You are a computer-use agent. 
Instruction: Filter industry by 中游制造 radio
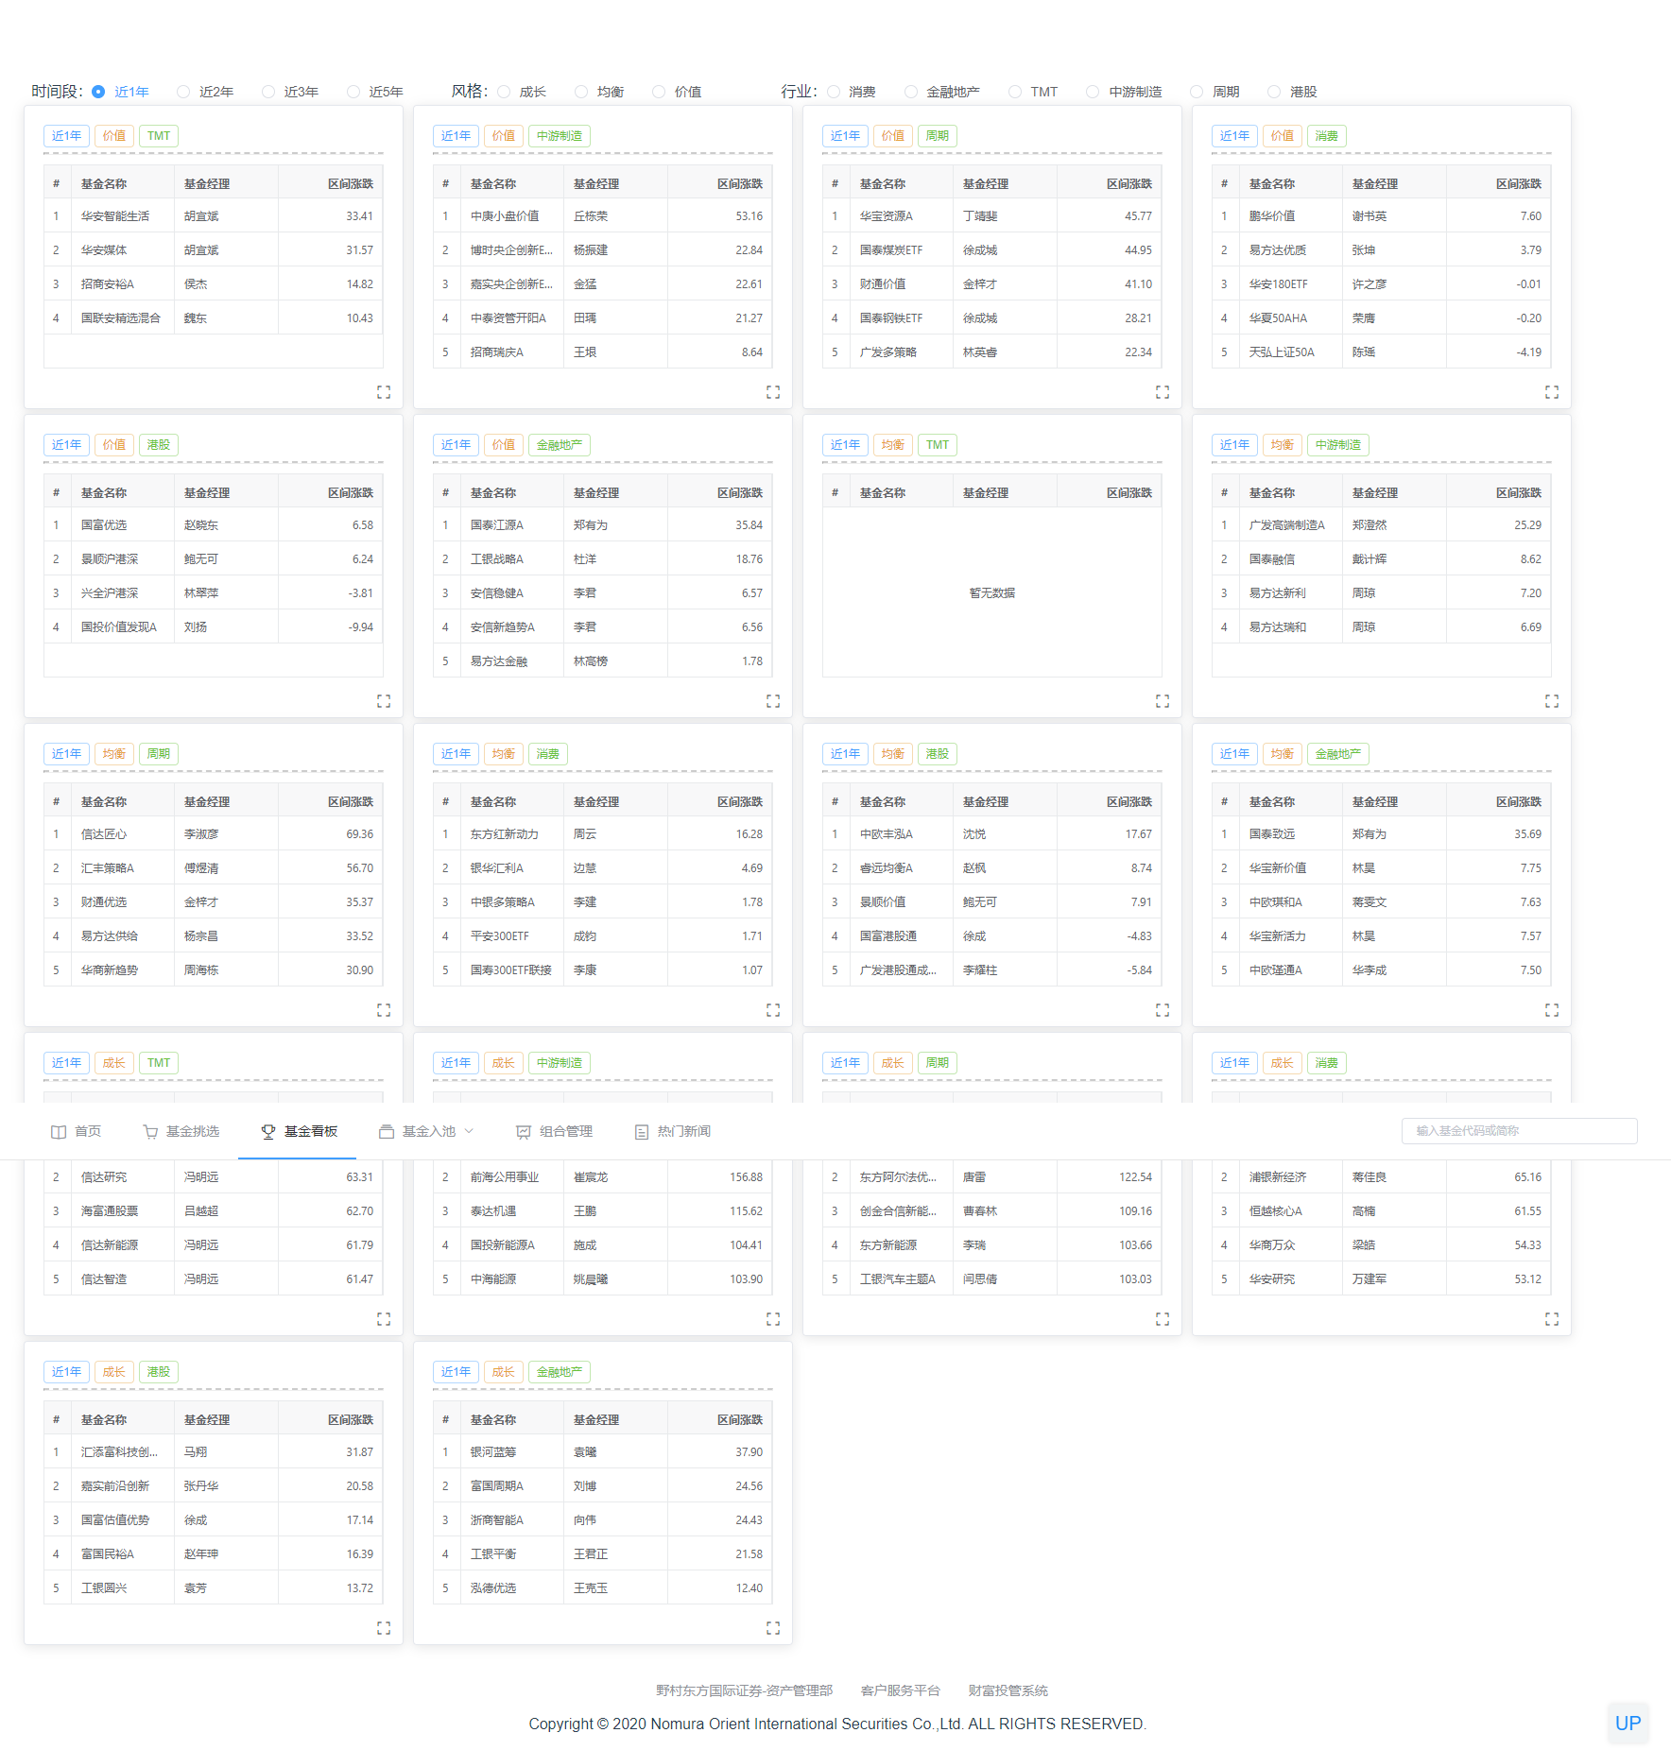tap(1093, 92)
